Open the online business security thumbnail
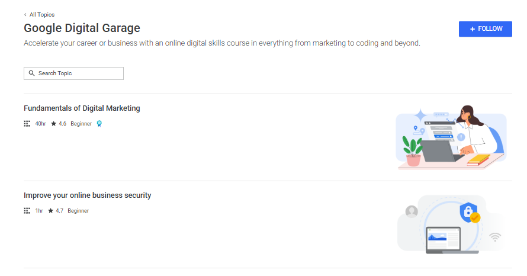The width and height of the screenshot is (527, 276). (451, 224)
